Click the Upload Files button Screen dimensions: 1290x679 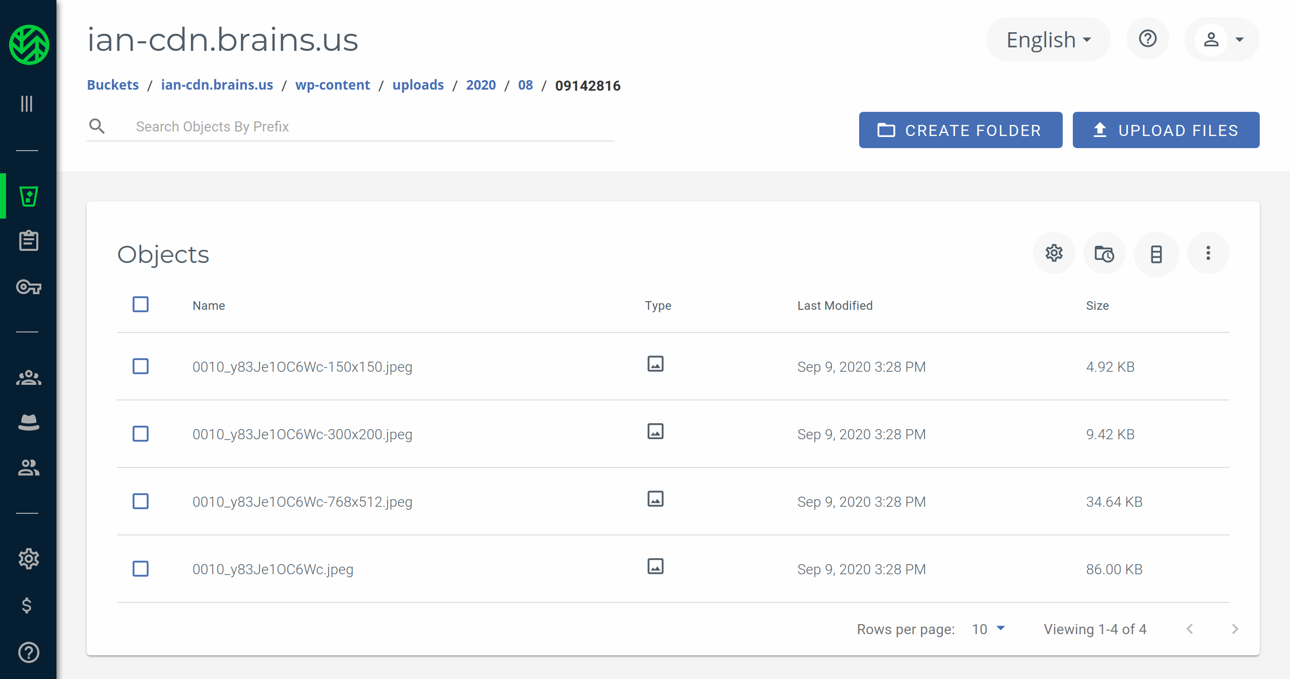click(x=1166, y=130)
